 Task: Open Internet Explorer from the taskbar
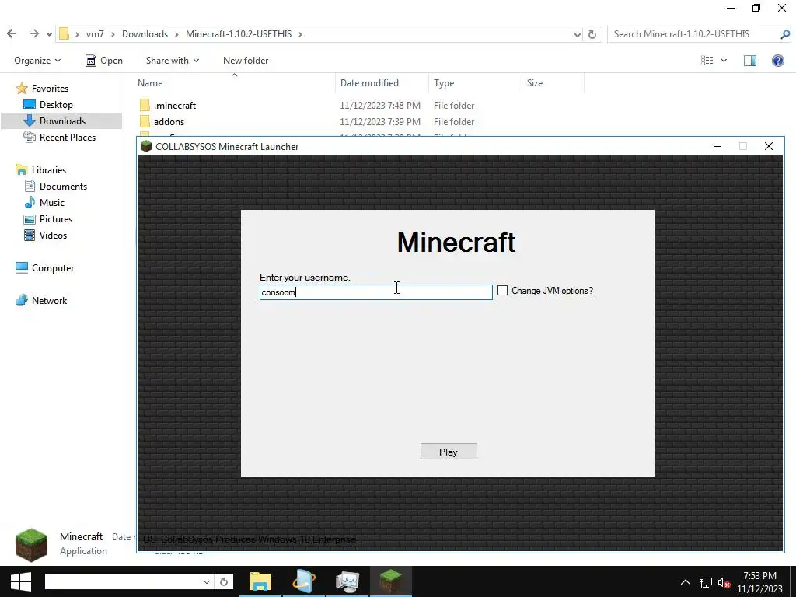(304, 581)
